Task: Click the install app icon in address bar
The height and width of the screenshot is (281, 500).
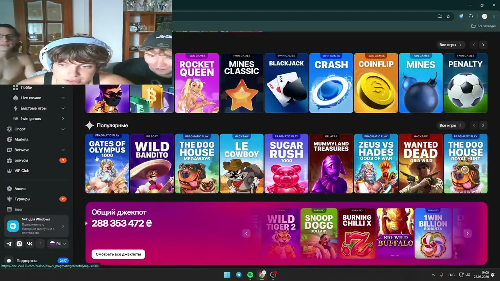Action: coord(439,16)
